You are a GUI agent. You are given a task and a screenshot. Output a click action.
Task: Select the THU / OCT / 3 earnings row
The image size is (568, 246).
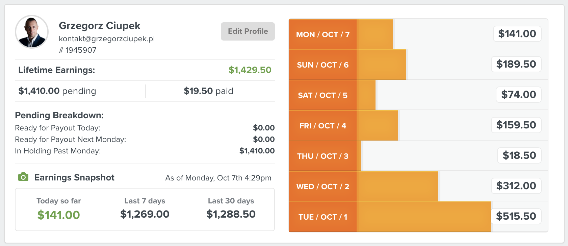coord(418,156)
